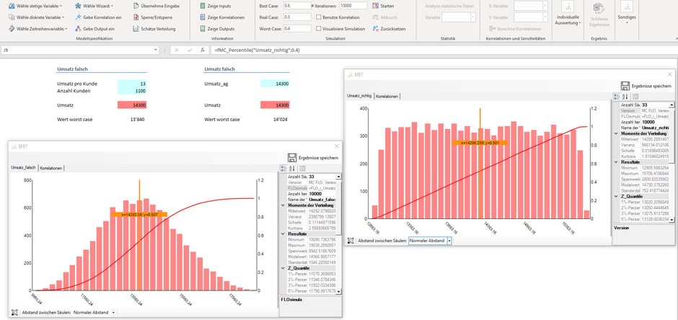Click the Zeige Inputs icon

pyautogui.click(x=203, y=6)
